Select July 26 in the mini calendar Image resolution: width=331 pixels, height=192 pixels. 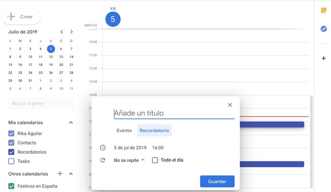(x=51, y=73)
